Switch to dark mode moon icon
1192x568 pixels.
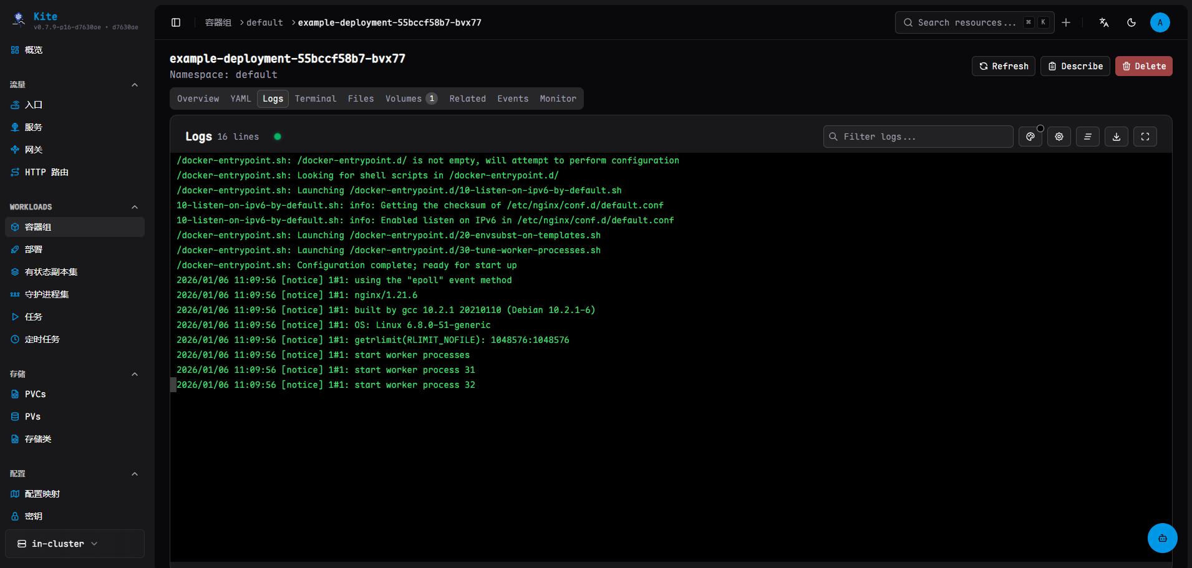1131,22
